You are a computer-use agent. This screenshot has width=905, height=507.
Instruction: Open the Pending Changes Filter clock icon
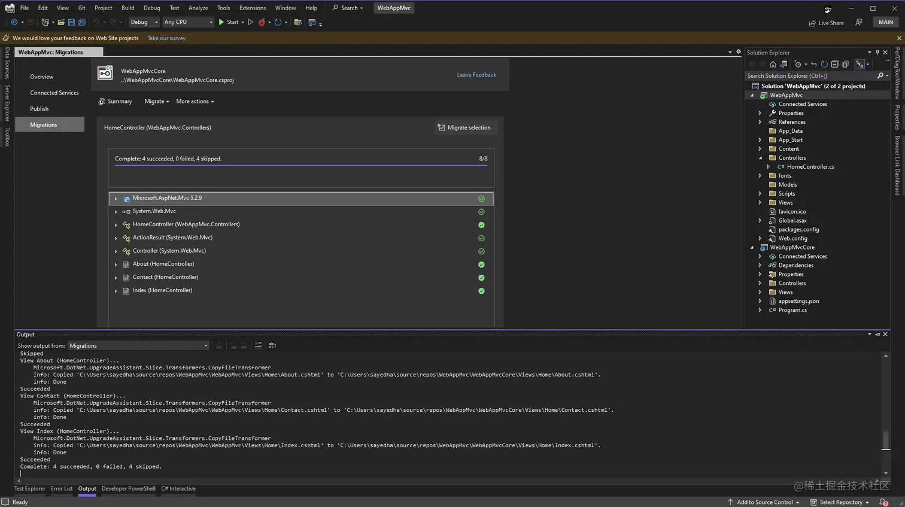coord(798,64)
